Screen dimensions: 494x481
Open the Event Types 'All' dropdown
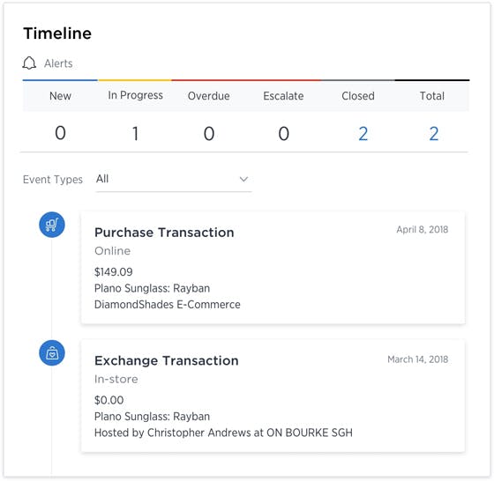(174, 180)
